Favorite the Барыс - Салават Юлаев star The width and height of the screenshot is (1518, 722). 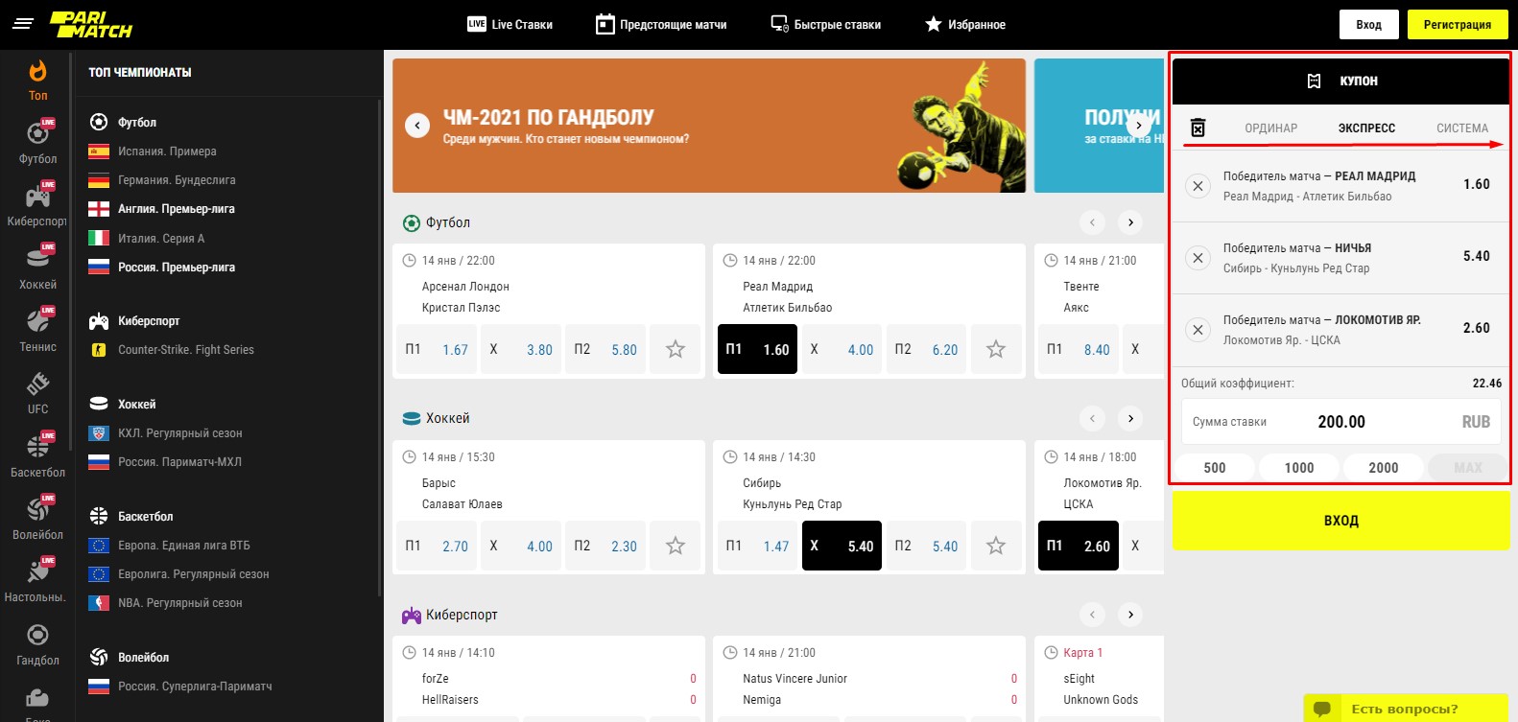point(676,546)
